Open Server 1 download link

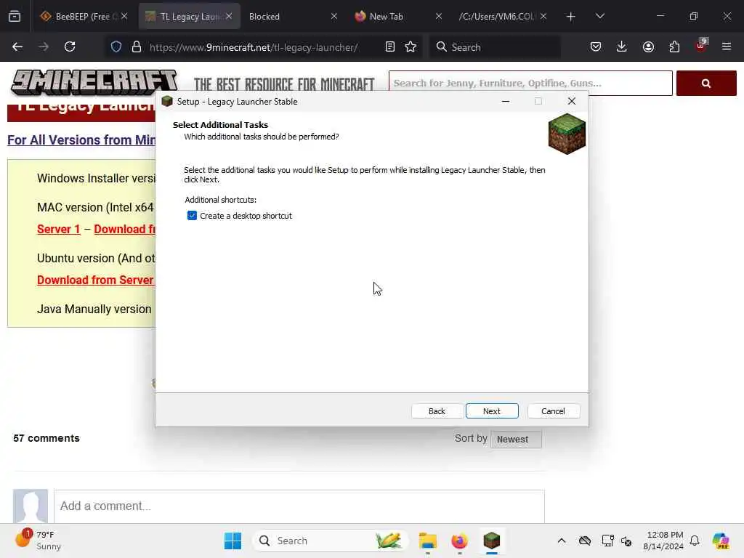click(58, 229)
